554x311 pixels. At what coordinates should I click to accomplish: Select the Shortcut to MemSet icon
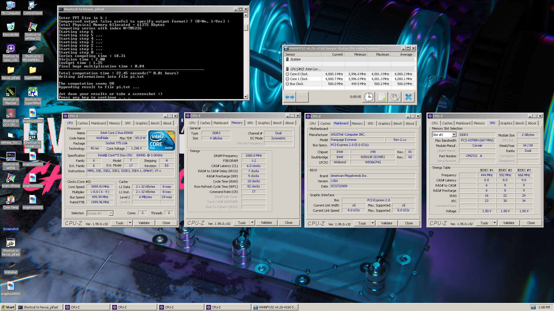point(11,96)
